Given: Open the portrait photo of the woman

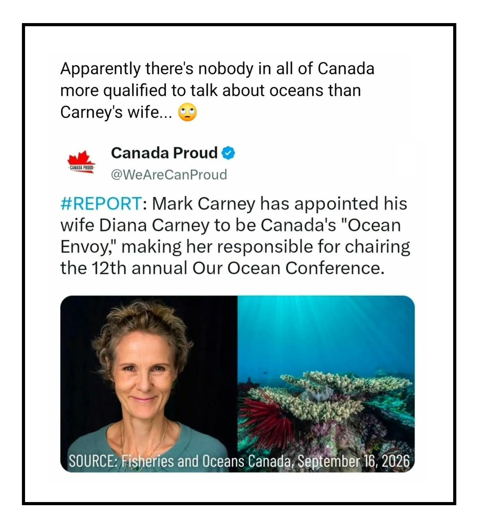Looking at the screenshot, I should 149,384.
